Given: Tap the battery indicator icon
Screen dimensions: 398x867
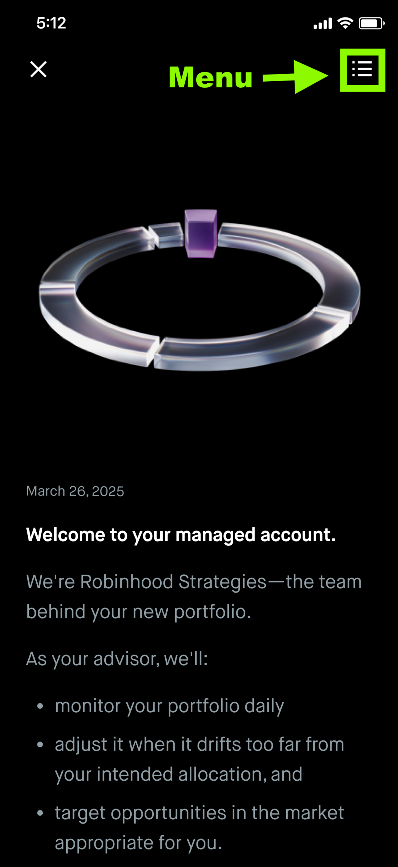Looking at the screenshot, I should [371, 23].
